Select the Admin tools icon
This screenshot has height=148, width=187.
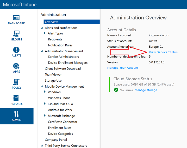click(16, 114)
